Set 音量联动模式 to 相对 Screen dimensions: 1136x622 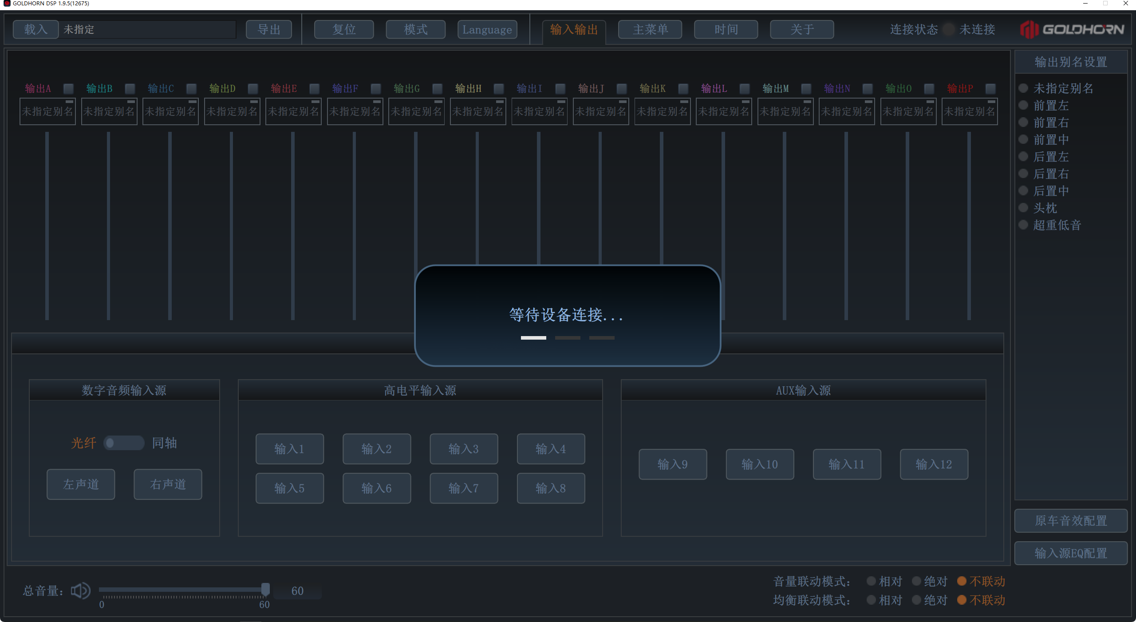pos(871,581)
